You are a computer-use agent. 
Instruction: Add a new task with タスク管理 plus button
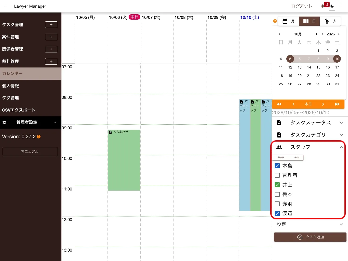[51, 25]
